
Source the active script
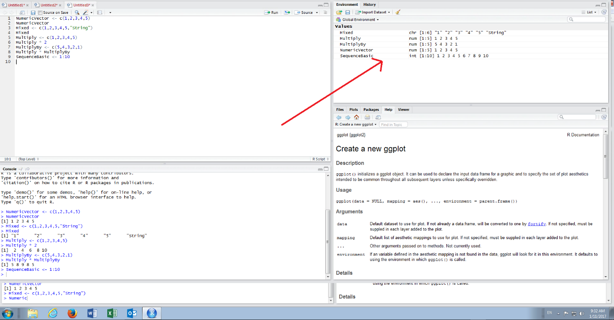303,13
